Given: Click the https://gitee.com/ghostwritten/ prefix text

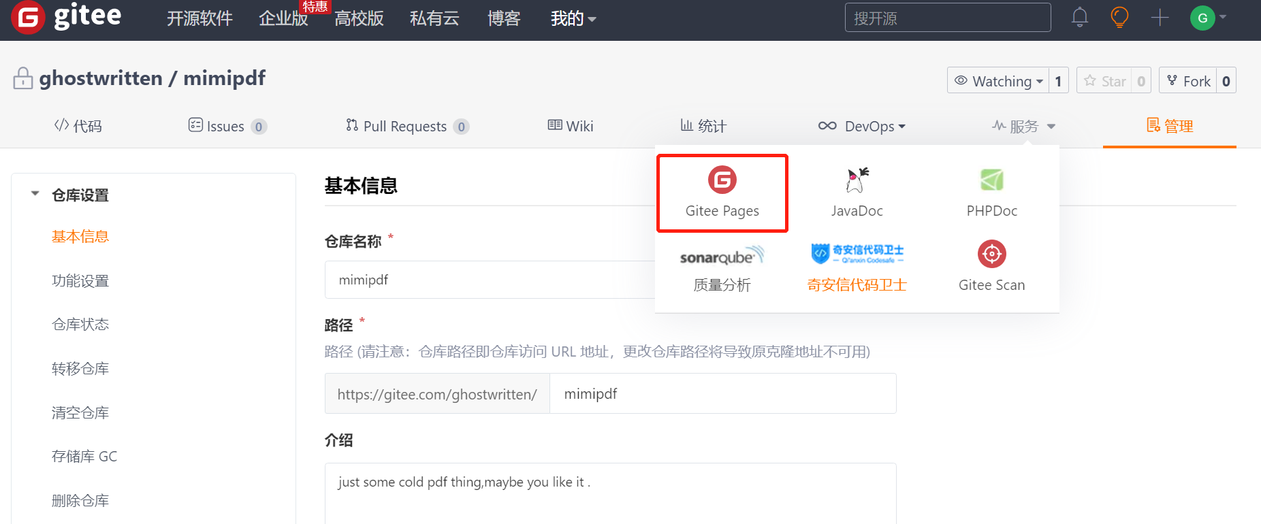Looking at the screenshot, I should (437, 394).
